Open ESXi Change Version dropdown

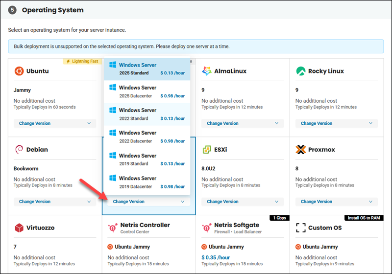tap(243, 202)
